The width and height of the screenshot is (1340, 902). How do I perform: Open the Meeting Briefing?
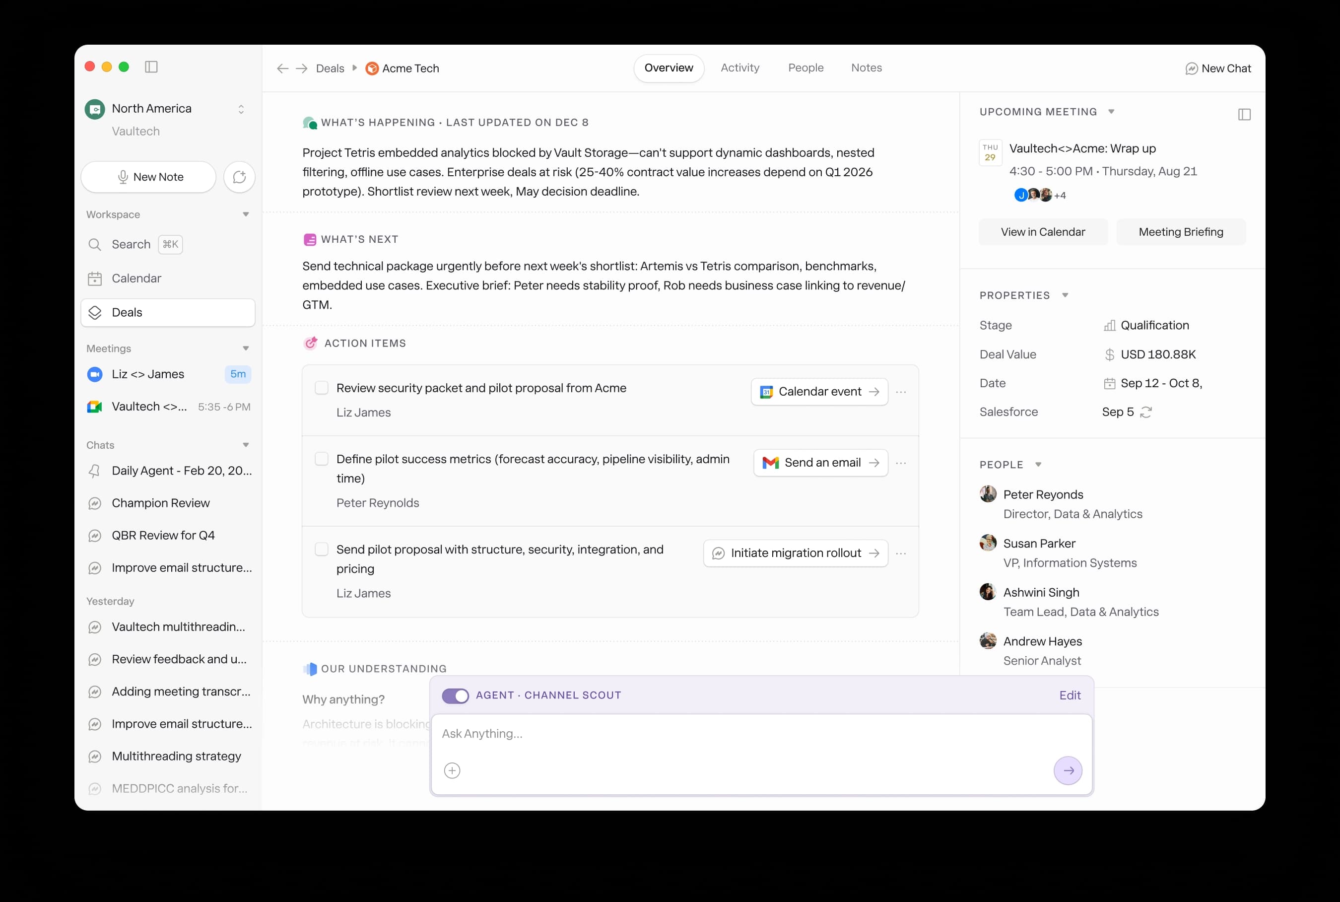[x=1181, y=232]
